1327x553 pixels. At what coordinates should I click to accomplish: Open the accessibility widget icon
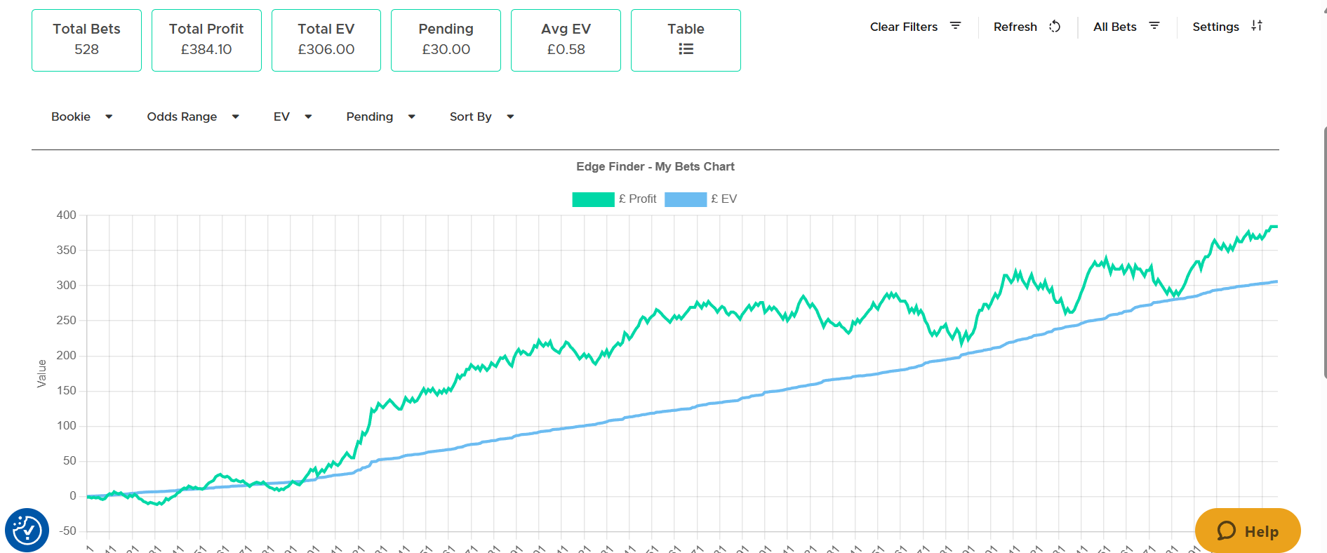[x=27, y=530]
